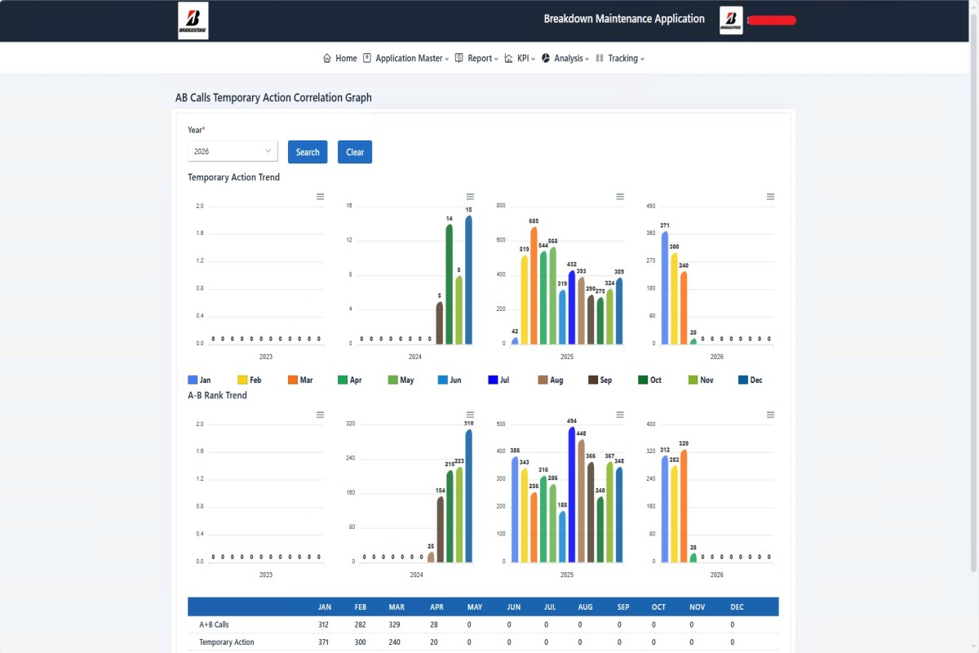Open hamburger menu of 2024 A-B Rank chart
Viewport: 979px width, 653px height.
point(470,415)
